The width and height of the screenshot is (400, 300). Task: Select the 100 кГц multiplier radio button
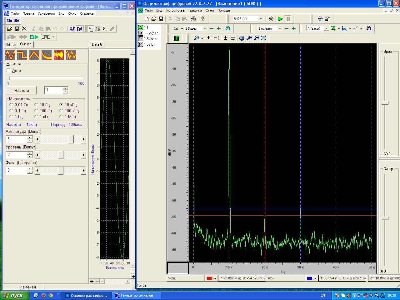tap(61, 111)
